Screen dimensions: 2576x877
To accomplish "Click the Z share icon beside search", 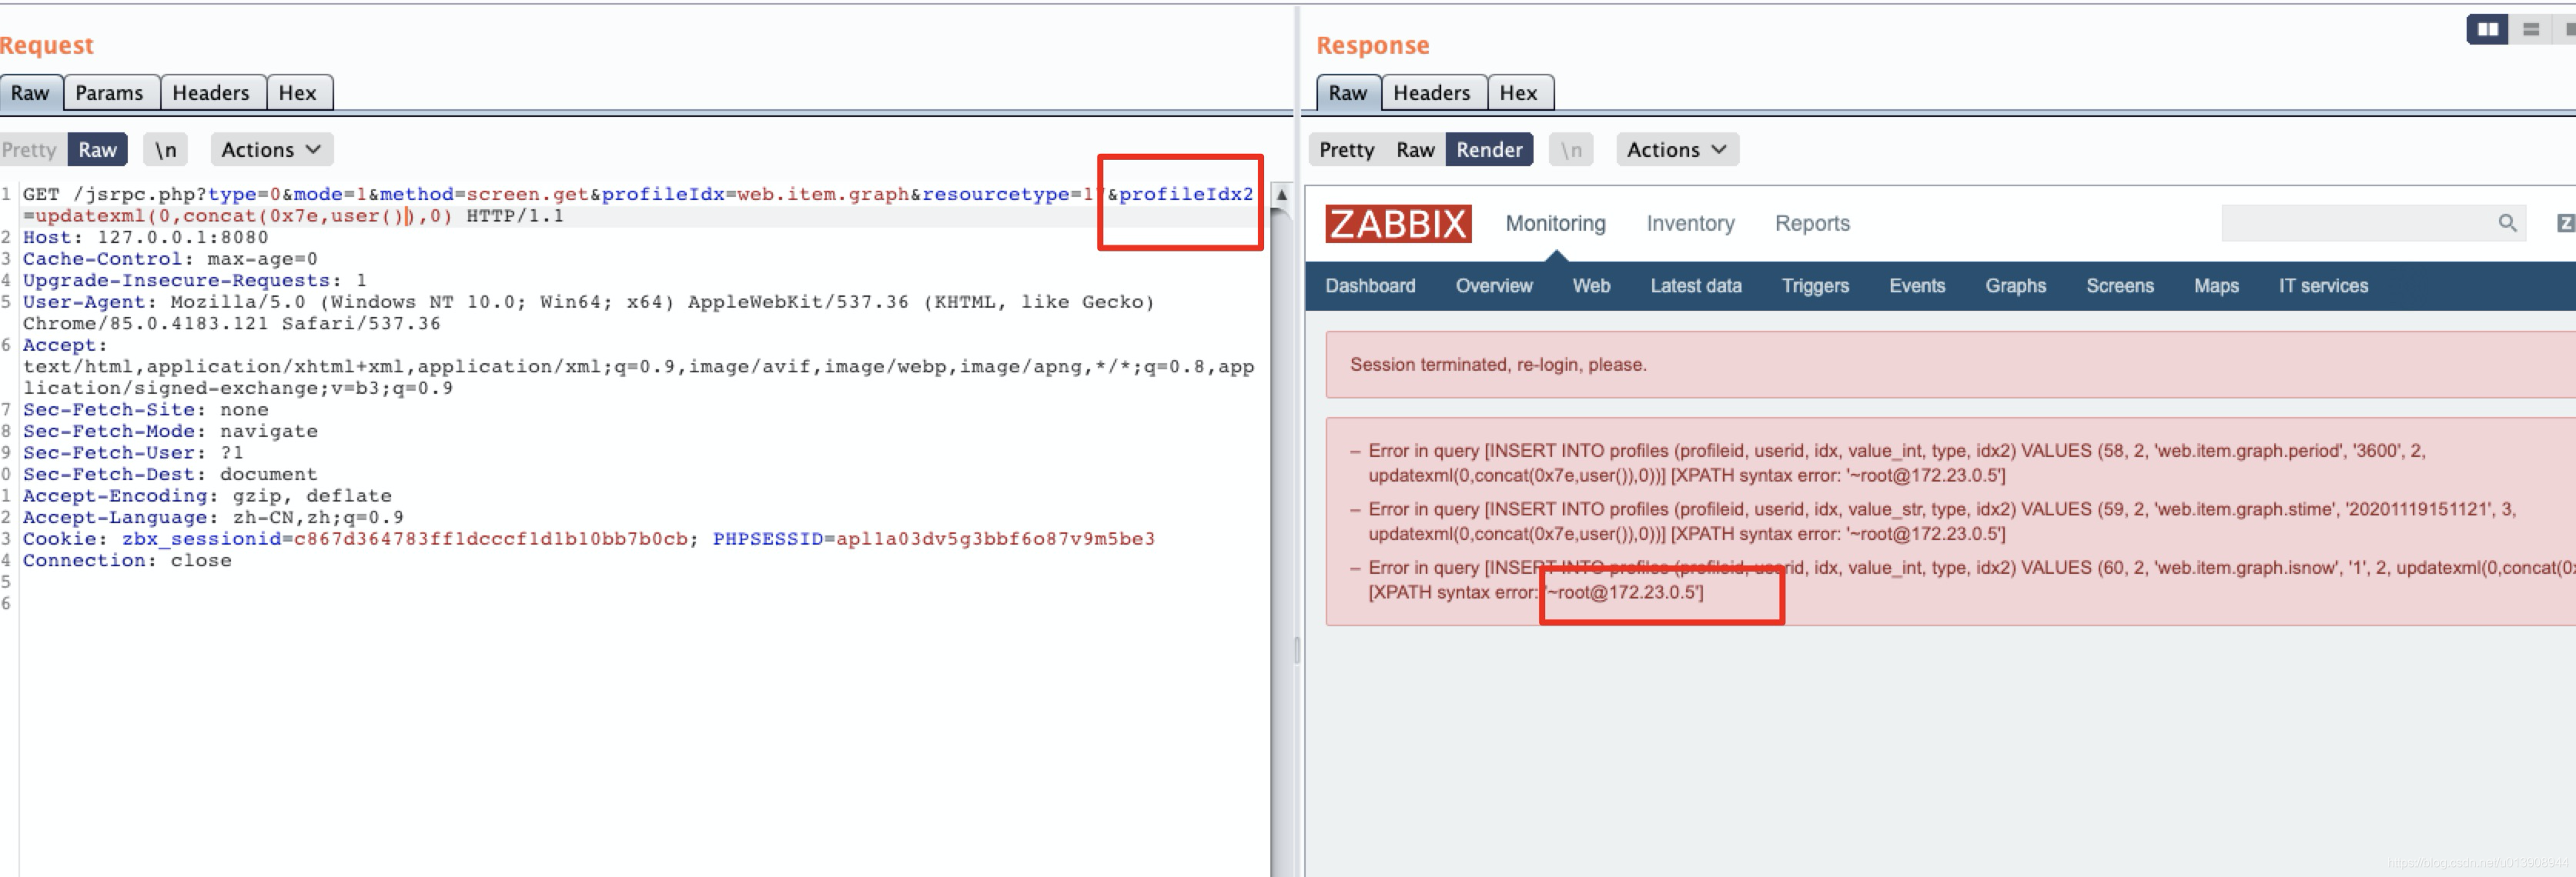I will [2565, 223].
